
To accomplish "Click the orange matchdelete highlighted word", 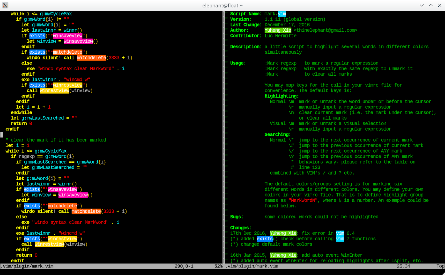I will pyautogui.click(x=91, y=58).
